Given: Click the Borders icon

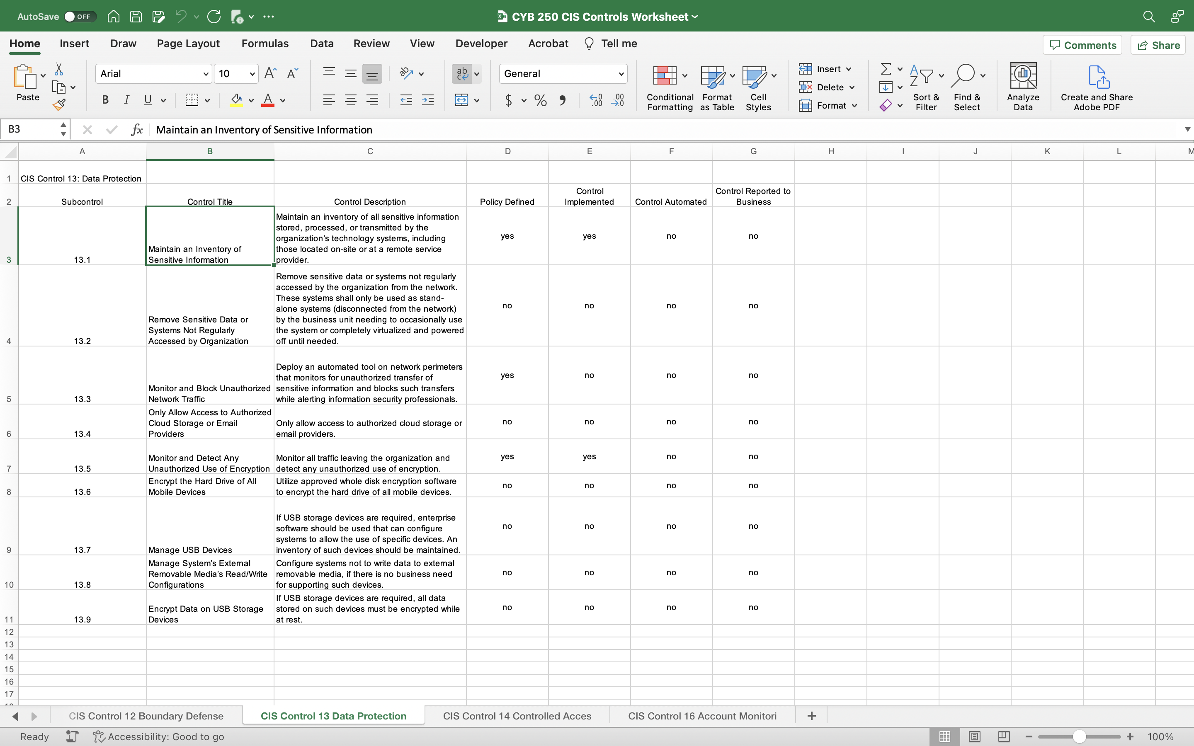Looking at the screenshot, I should (x=192, y=100).
